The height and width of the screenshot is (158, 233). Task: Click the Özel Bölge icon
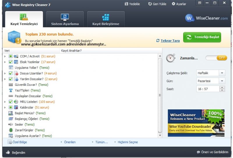[x=10, y=142]
